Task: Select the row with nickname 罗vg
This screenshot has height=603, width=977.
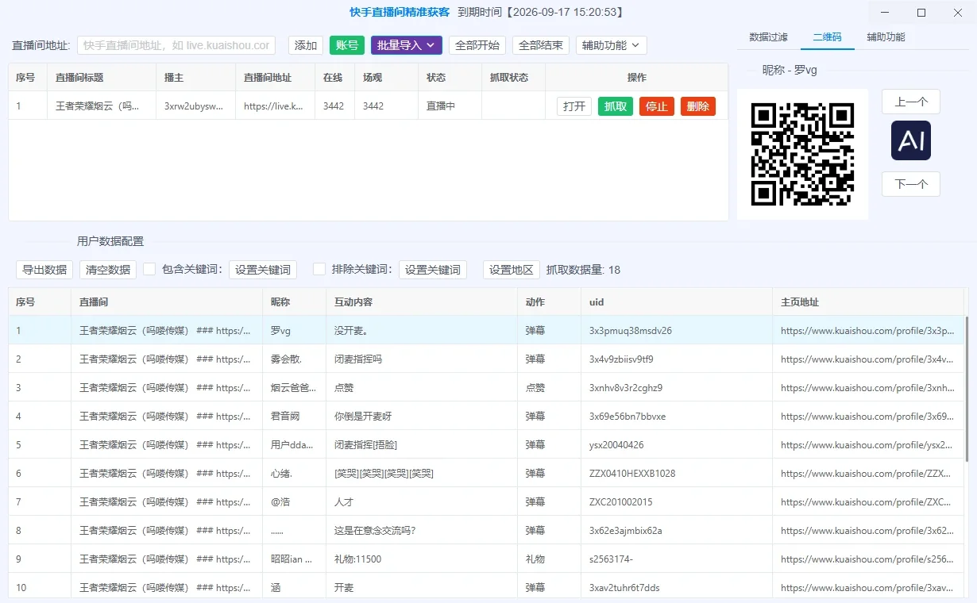Action: (486, 330)
